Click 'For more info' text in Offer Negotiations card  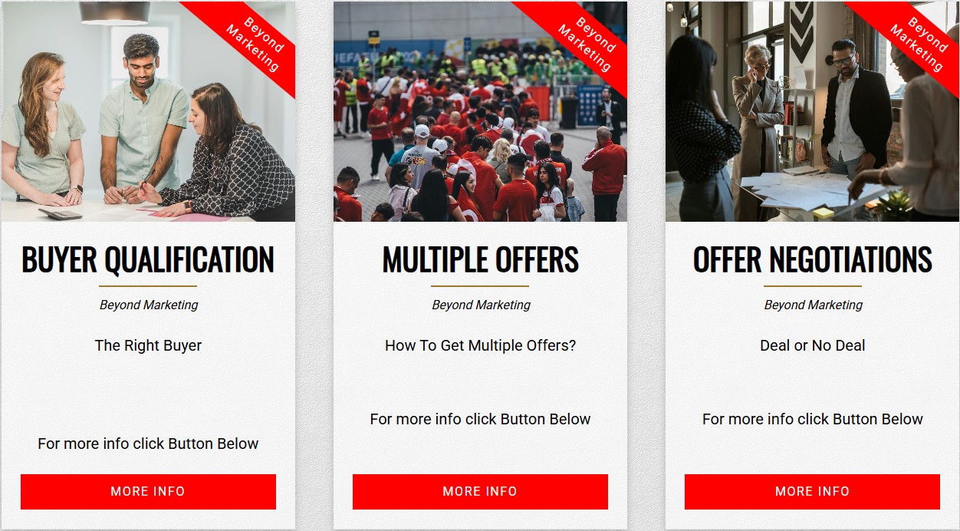tap(813, 419)
